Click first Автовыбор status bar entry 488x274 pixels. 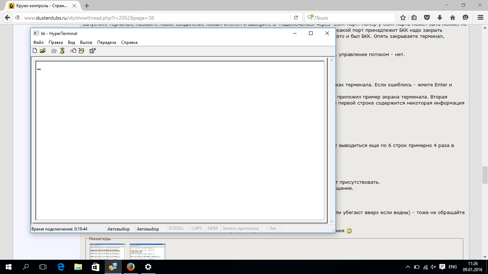(119, 229)
